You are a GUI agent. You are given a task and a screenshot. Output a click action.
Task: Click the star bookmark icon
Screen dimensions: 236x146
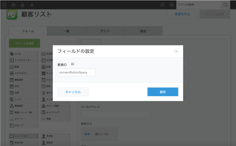32,5
